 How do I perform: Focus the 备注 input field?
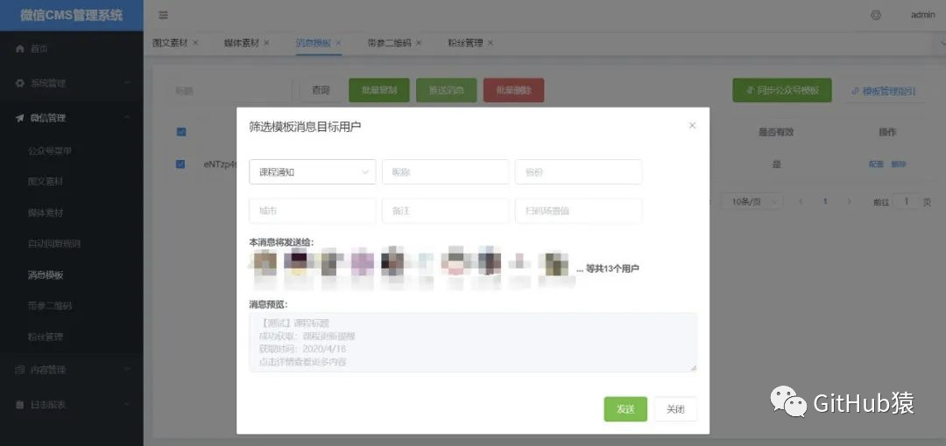pos(445,211)
